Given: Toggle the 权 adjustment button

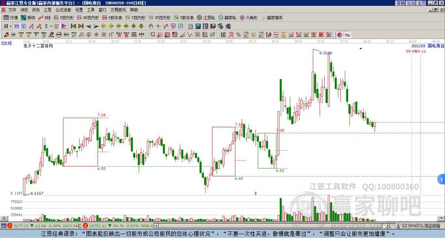Looking at the screenshot, I should click(x=56, y=26).
